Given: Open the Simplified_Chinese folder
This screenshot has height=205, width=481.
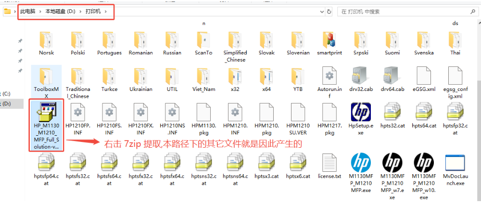Looking at the screenshot, I should [235, 47].
